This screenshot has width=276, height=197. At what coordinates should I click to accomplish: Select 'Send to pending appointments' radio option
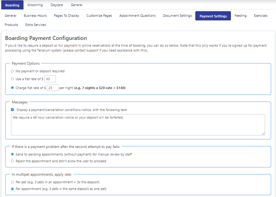(13, 154)
